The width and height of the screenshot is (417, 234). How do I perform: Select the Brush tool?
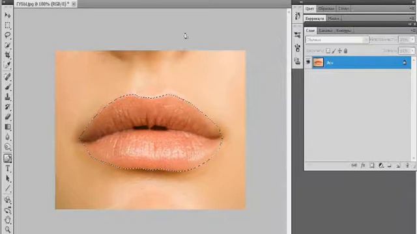click(x=7, y=87)
